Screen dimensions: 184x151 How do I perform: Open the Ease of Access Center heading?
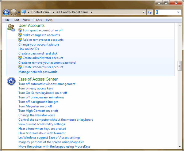pyautogui.click(x=38, y=79)
